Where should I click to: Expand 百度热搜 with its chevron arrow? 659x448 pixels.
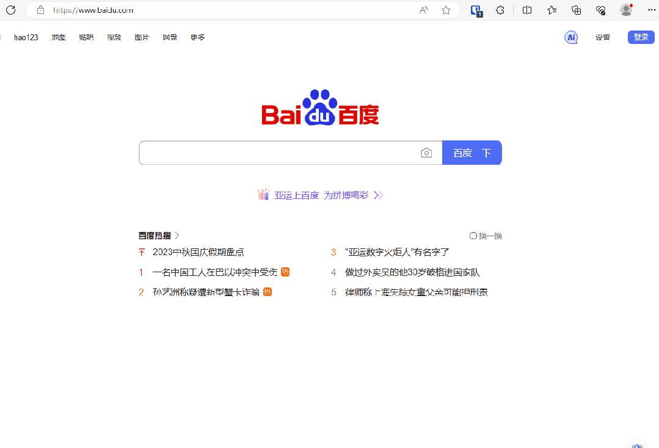tap(177, 235)
